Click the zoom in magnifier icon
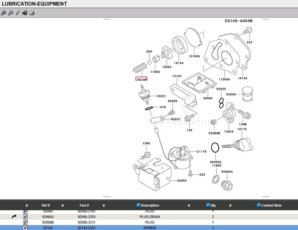 point(3,13)
